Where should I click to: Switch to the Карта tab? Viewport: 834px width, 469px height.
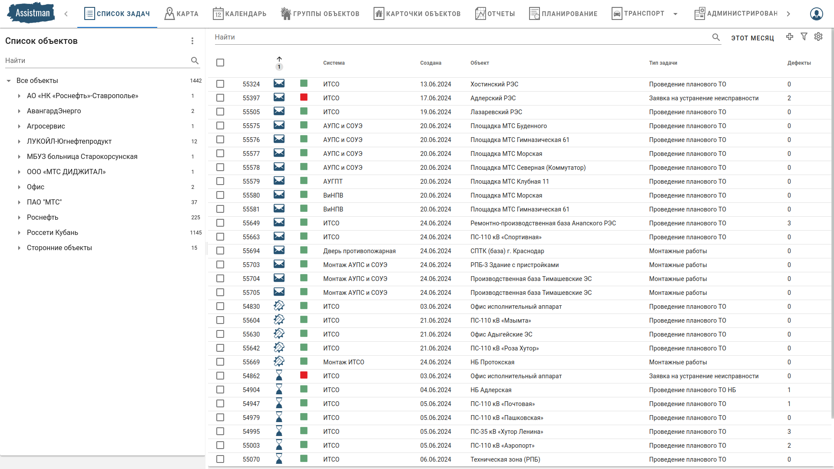click(182, 14)
